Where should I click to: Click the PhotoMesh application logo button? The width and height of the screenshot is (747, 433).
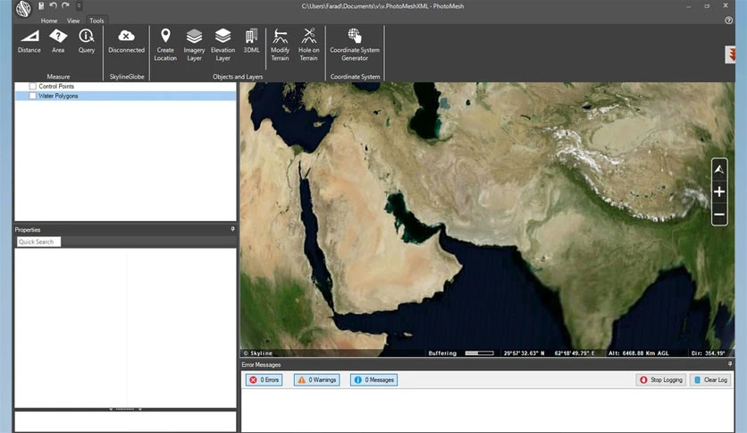[23, 9]
